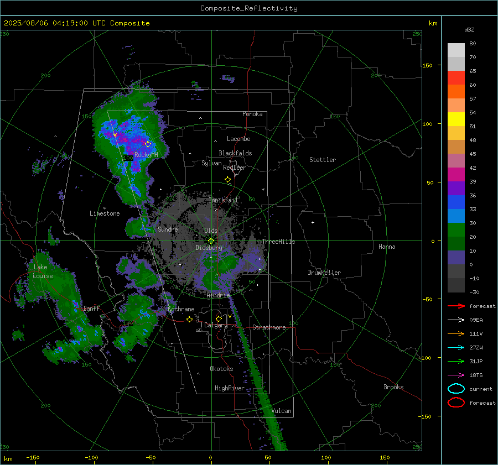Click the Blackfalds label
The image size is (498, 465).
click(235, 153)
